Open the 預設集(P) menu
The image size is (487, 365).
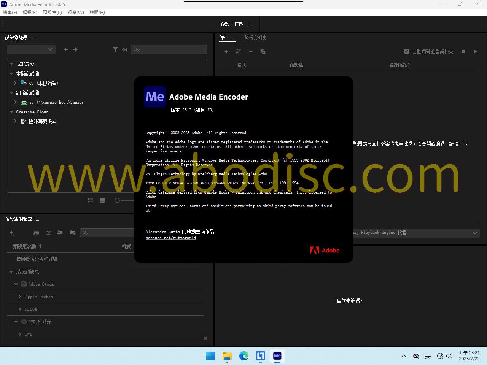pyautogui.click(x=52, y=13)
